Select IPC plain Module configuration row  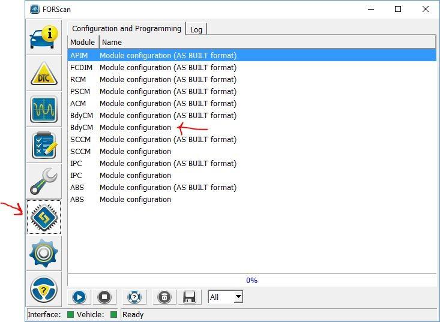[x=252, y=176]
